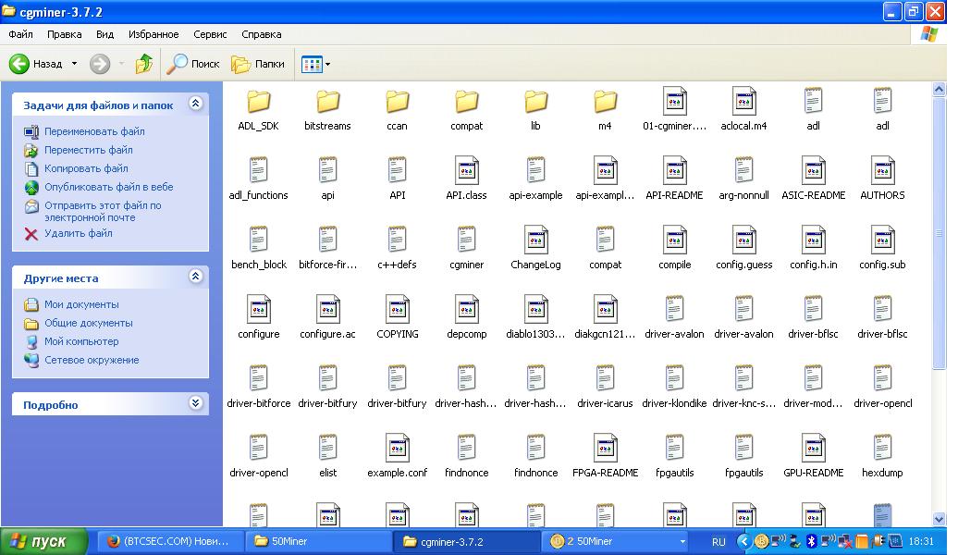Image resolution: width=958 pixels, height=555 pixels.
Task: Open the views dropdown button
Action: click(x=316, y=64)
